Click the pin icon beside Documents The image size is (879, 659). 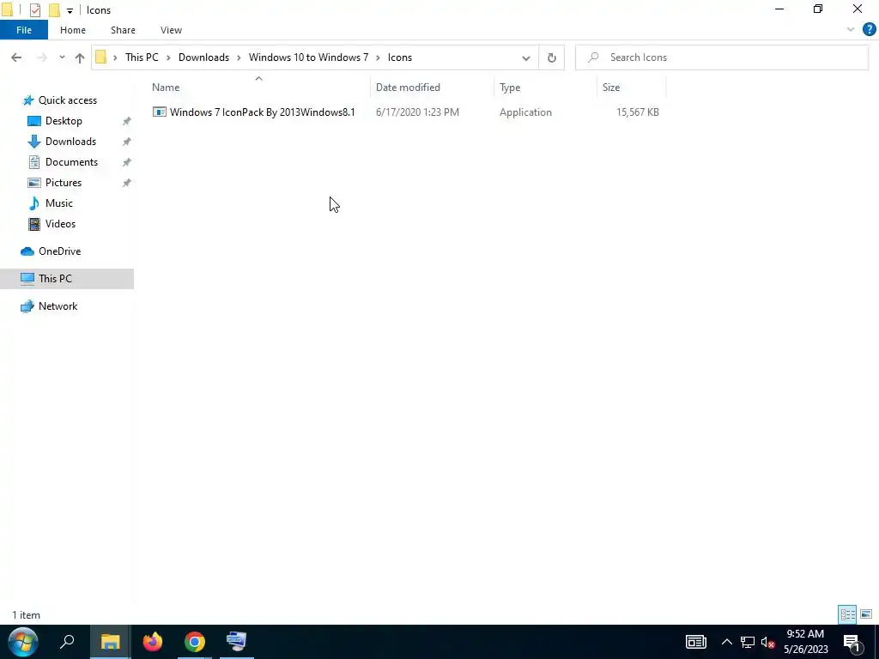(x=127, y=162)
